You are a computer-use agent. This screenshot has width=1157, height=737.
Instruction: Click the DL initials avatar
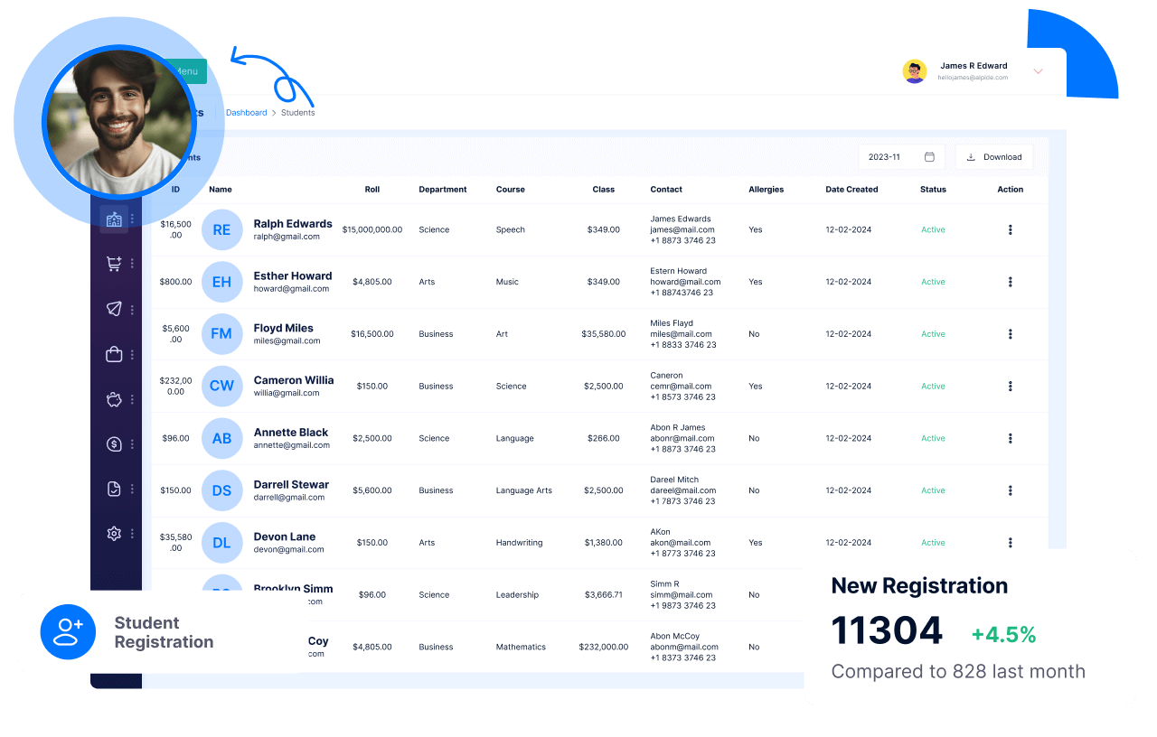click(221, 543)
